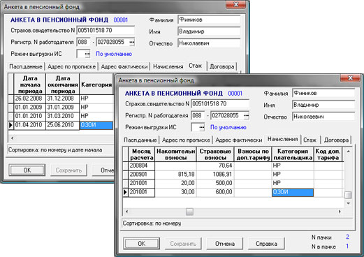This screenshot has width=364, height=257.
Task: Click the Справка button
Action: point(266,244)
